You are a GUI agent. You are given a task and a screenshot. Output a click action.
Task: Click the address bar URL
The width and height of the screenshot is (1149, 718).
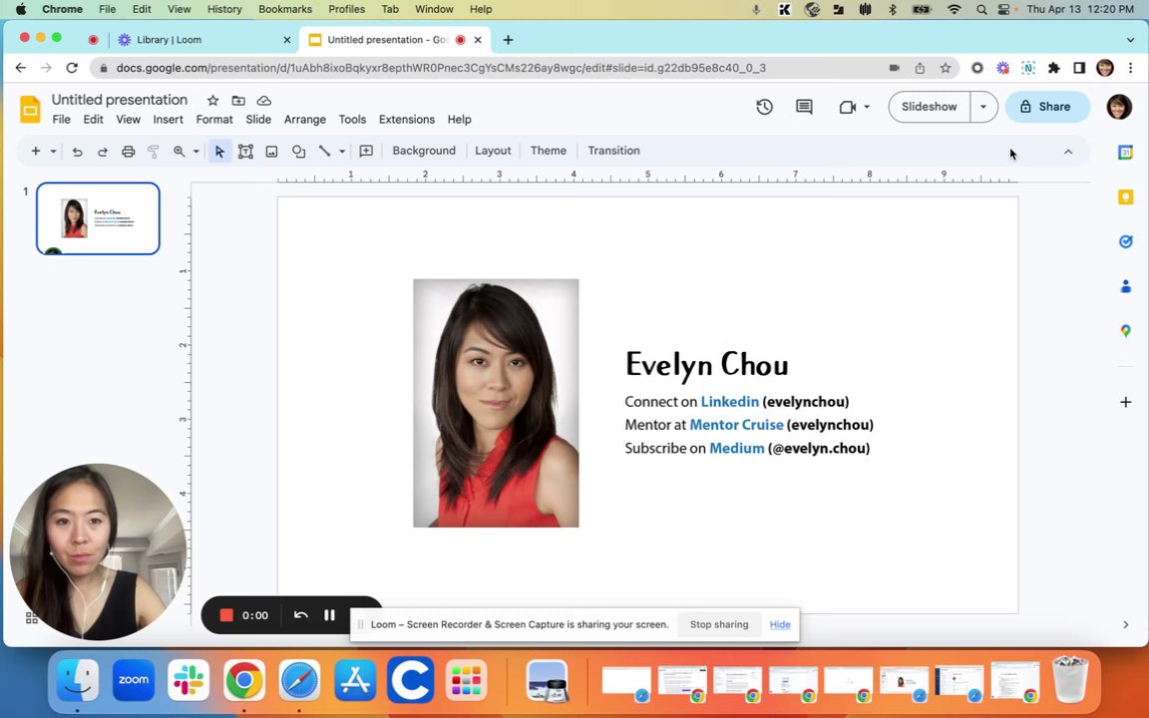441,68
